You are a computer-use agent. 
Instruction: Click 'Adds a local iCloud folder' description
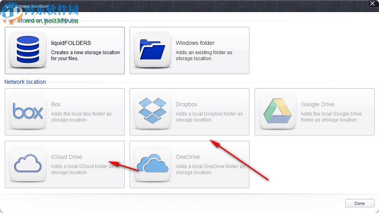coord(82,169)
